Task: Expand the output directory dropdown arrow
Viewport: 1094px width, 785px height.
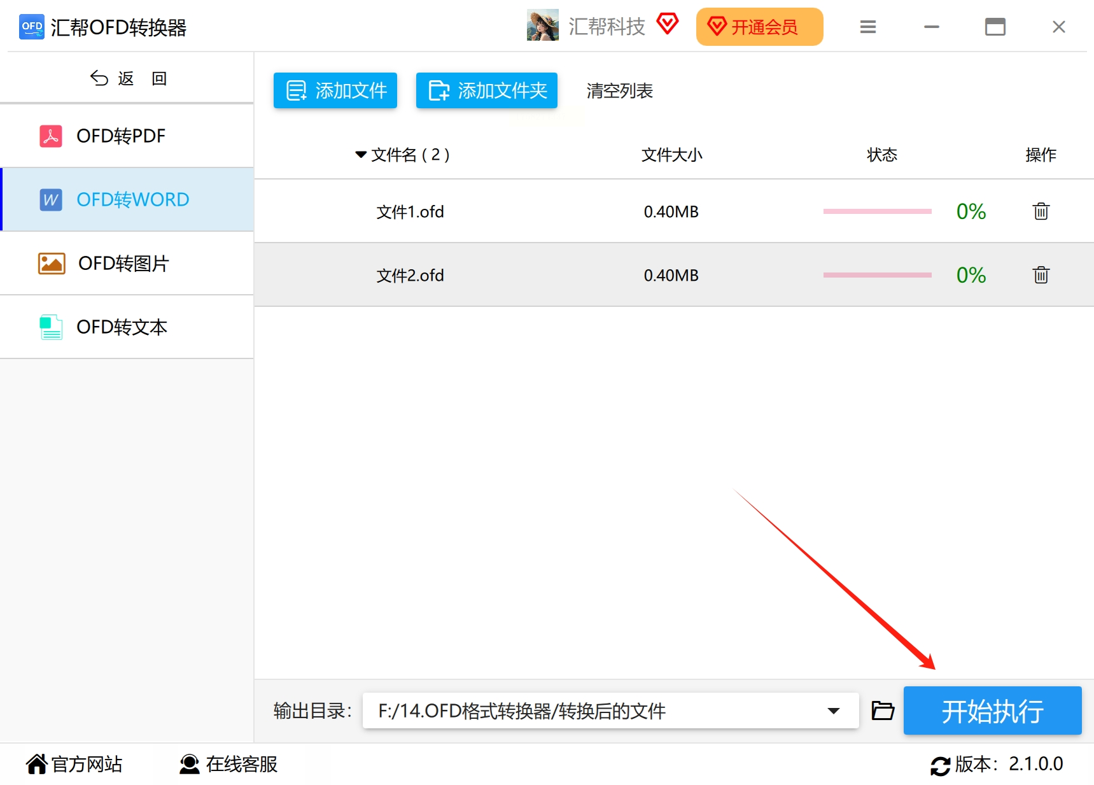Action: pyautogui.click(x=833, y=711)
